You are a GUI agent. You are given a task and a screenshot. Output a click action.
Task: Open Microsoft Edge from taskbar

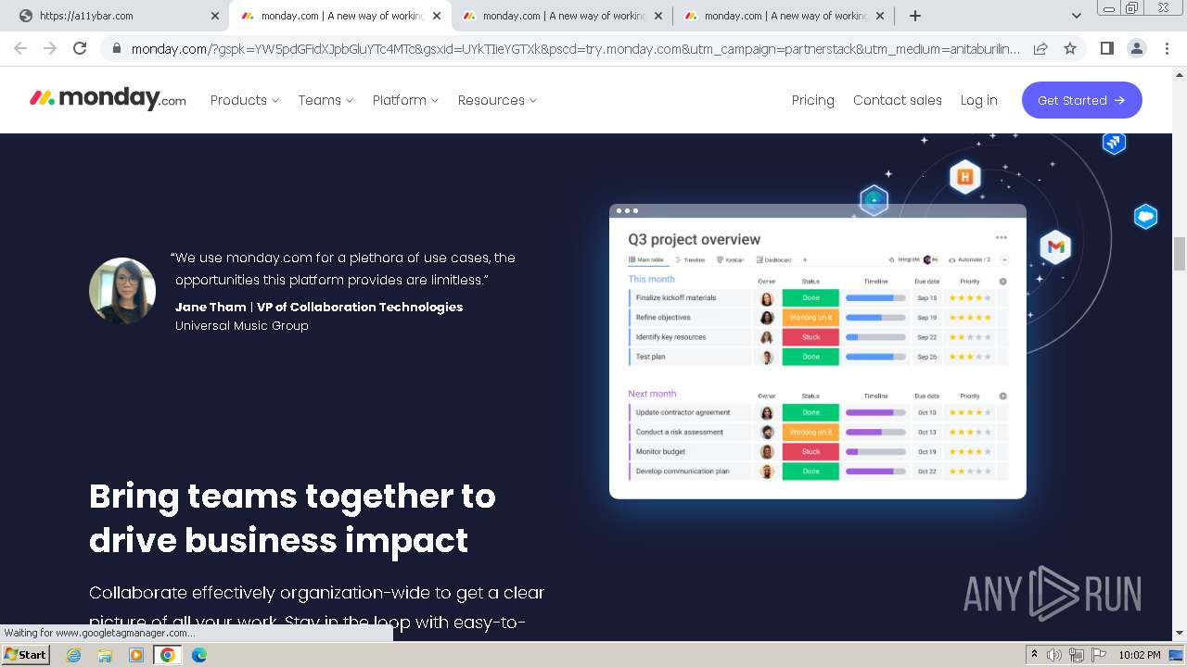[199, 655]
